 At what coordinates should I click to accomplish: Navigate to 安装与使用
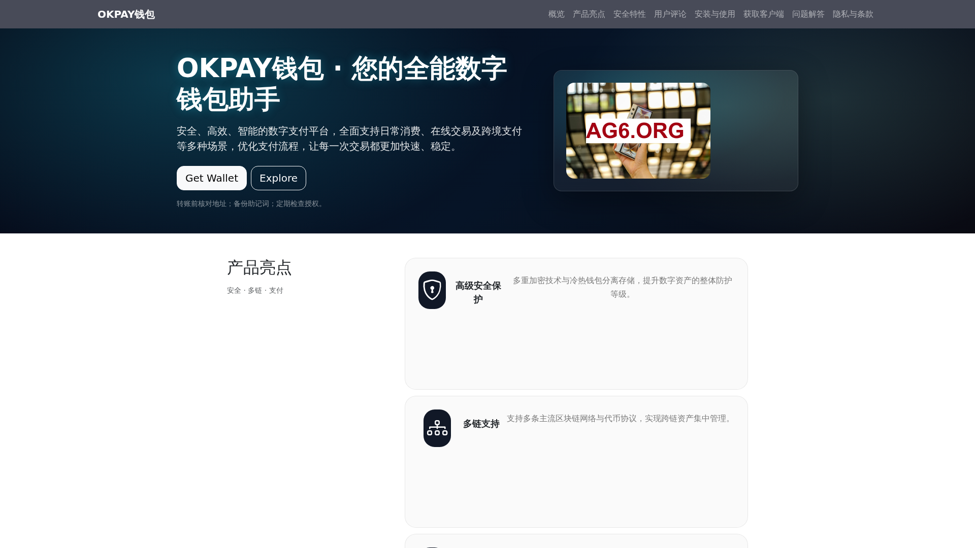point(714,14)
